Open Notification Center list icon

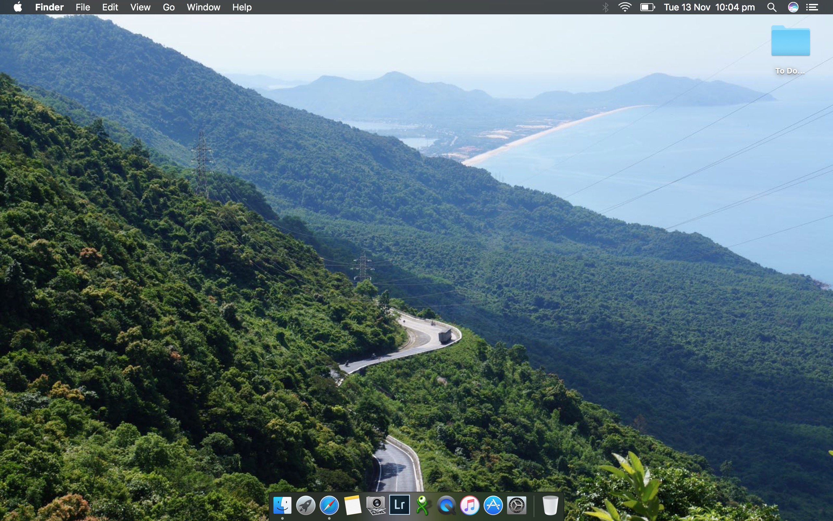coord(812,7)
